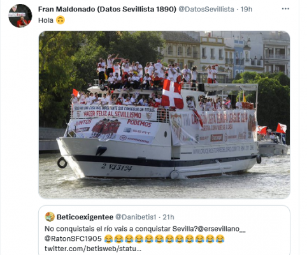This screenshot has width=307, height=255.
Task: Click the @RatonSFC1905 mention
Action: click(73, 238)
